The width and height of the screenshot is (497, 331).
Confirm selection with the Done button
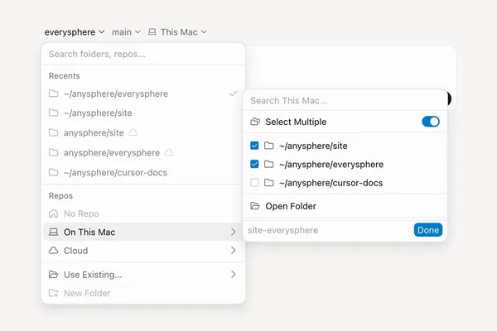(x=428, y=230)
